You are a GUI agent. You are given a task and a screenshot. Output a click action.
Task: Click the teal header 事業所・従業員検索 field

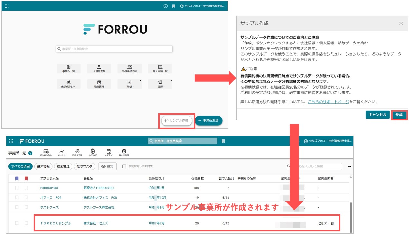point(182,141)
